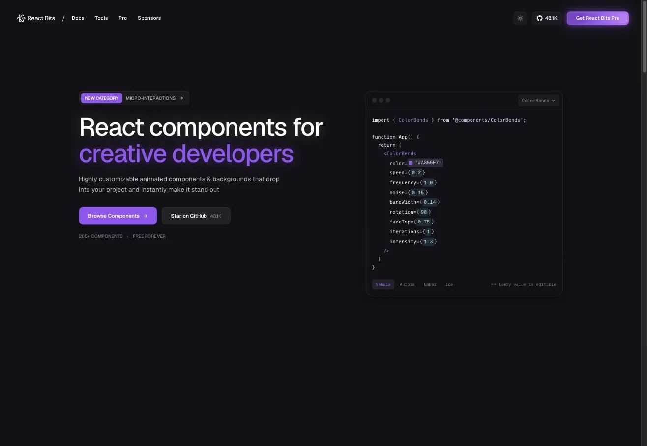Click the fadeTop value 0.75
The height and width of the screenshot is (446, 647).
pos(424,222)
